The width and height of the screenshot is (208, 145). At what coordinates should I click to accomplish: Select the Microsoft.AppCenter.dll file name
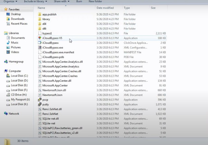[x=57, y=81]
